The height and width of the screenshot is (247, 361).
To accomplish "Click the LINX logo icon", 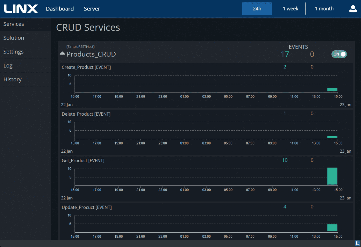I will 21,8.
